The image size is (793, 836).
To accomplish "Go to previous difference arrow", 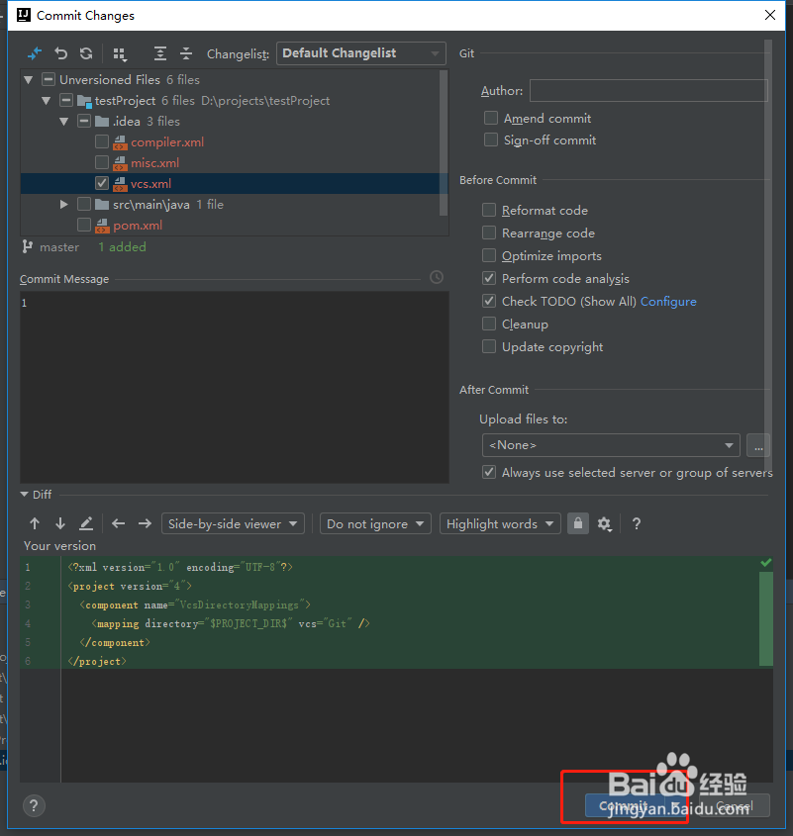I will 35,523.
